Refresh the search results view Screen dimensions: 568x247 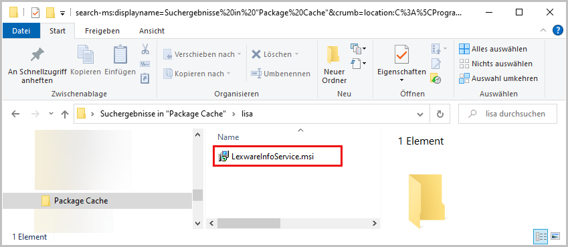tap(440, 114)
